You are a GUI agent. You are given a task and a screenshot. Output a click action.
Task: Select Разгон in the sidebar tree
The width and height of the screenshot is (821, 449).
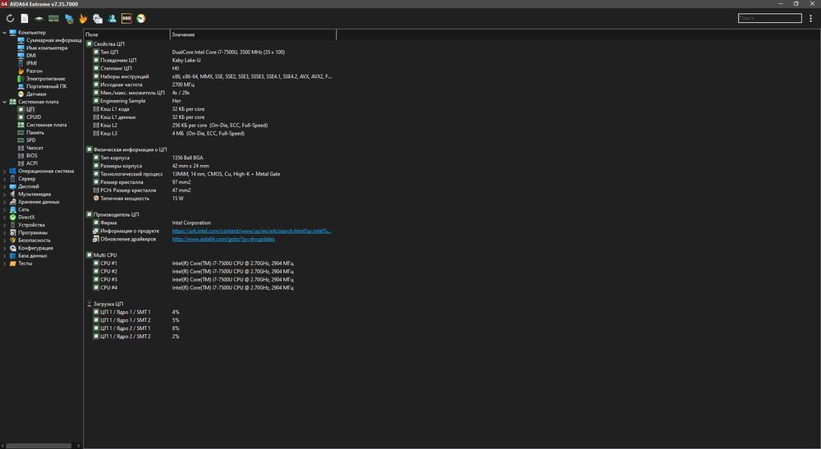(34, 71)
